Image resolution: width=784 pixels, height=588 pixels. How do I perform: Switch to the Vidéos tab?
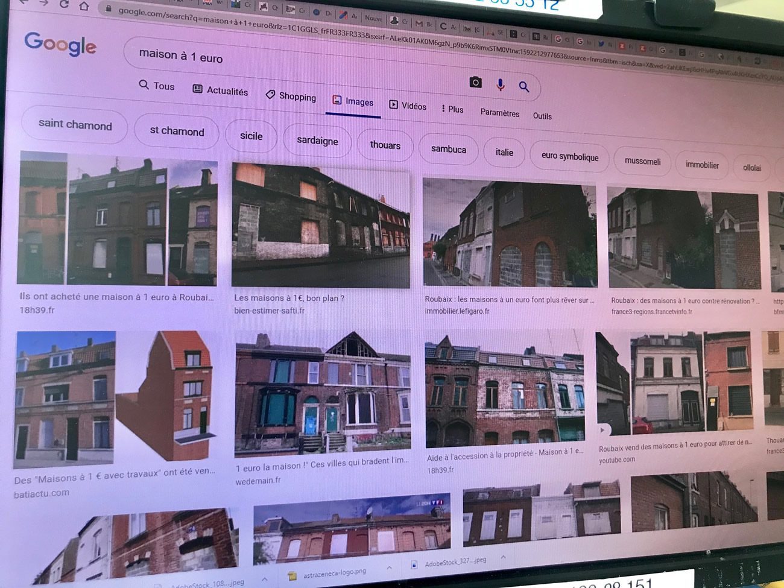[x=408, y=106]
